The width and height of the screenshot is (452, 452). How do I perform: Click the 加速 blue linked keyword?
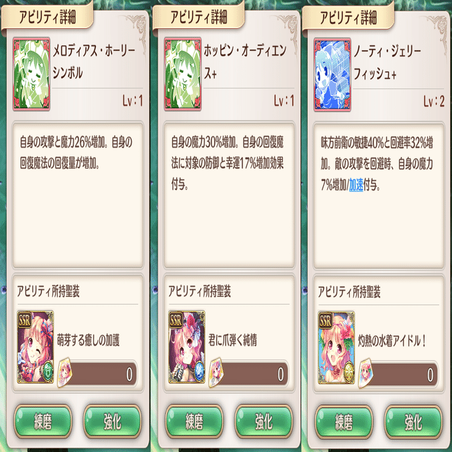(x=356, y=185)
